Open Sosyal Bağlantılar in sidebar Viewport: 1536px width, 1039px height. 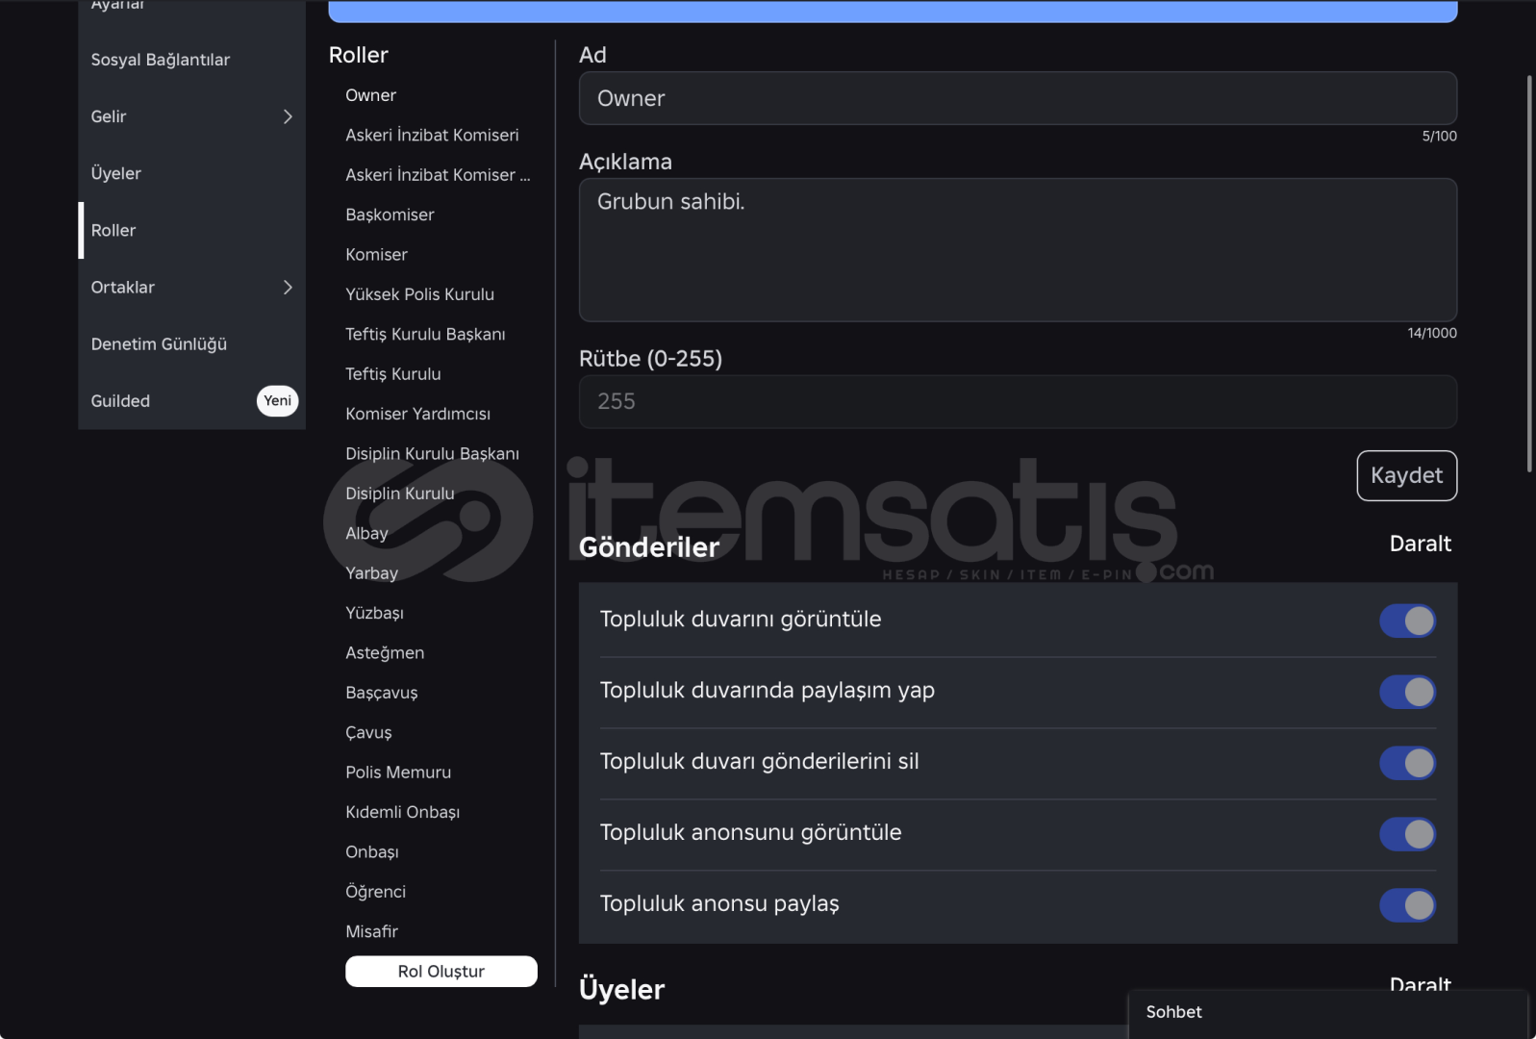pyautogui.click(x=191, y=60)
